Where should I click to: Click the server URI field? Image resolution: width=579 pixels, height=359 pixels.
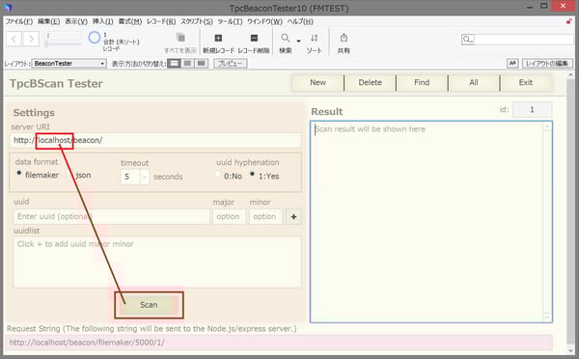click(155, 140)
